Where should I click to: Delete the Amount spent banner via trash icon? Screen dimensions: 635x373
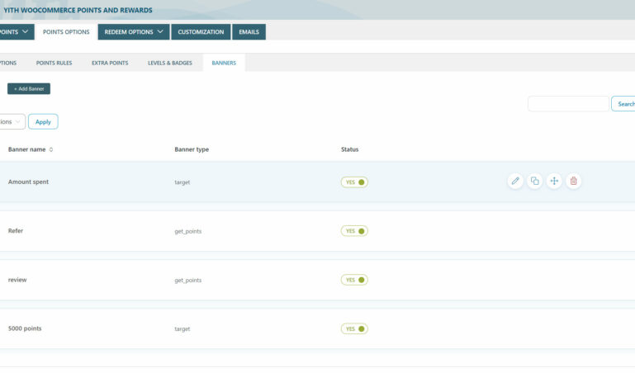(x=573, y=181)
